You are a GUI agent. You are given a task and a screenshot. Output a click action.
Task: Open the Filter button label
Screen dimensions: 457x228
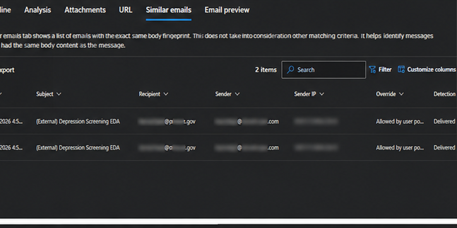(x=384, y=69)
